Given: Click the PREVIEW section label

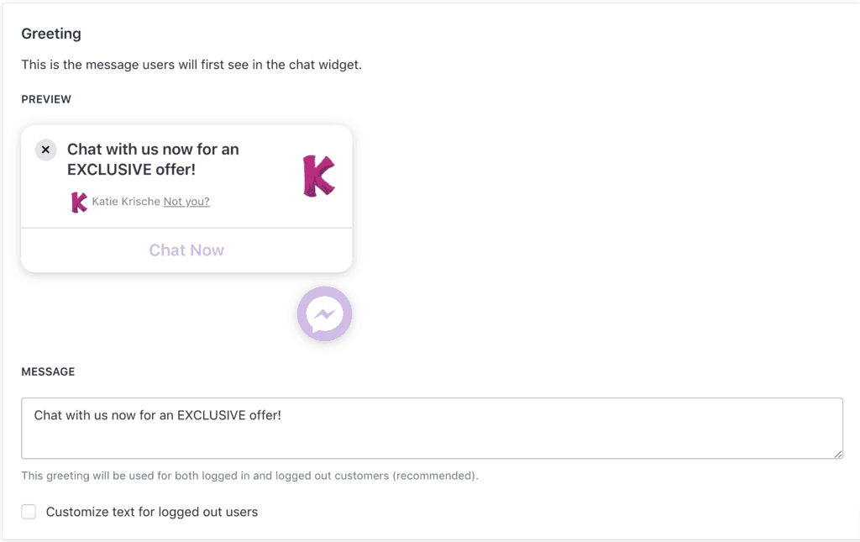Looking at the screenshot, I should [46, 99].
